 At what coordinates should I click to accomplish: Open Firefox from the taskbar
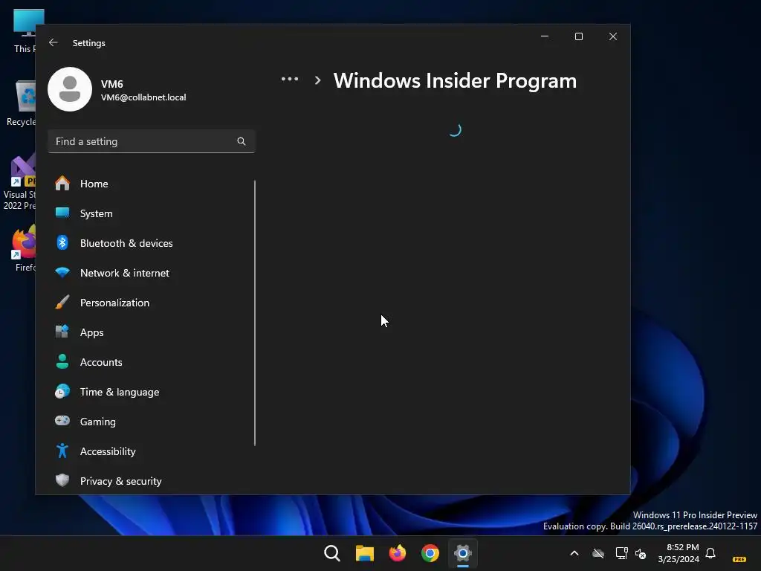[398, 553]
